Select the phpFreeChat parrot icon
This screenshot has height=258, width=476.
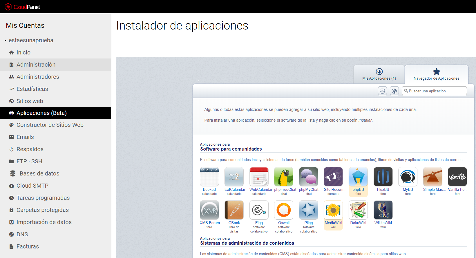[x=284, y=177]
